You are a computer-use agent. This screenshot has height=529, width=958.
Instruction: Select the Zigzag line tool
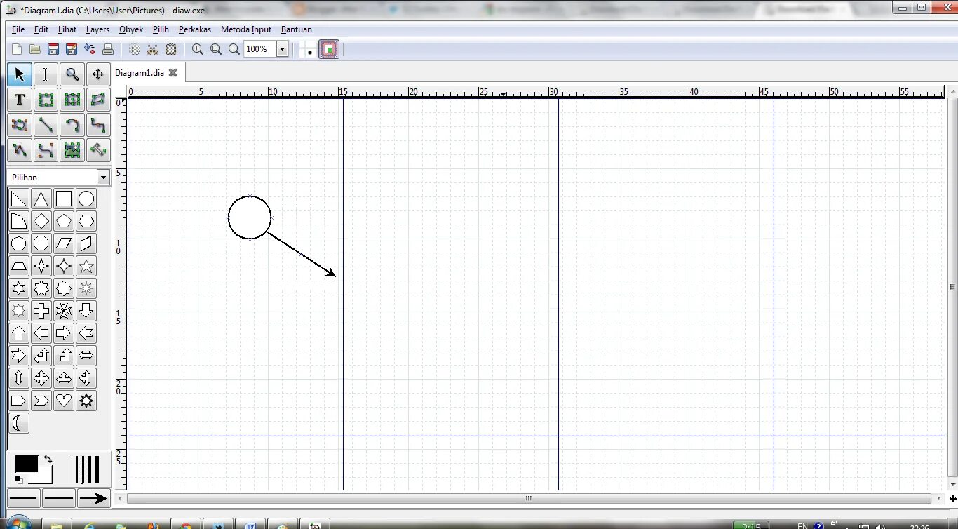click(97, 125)
